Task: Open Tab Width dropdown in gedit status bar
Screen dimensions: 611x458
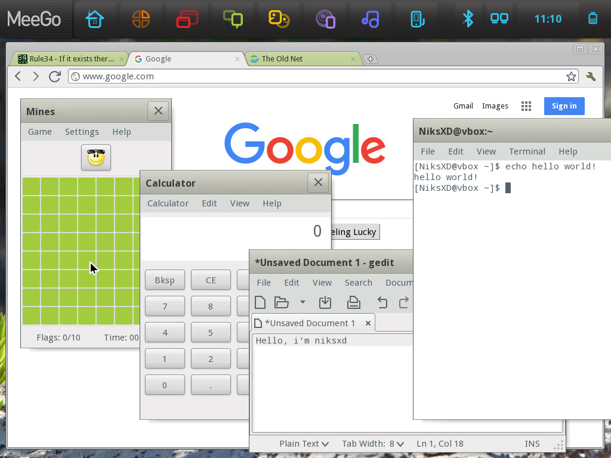Action: pyautogui.click(x=373, y=444)
